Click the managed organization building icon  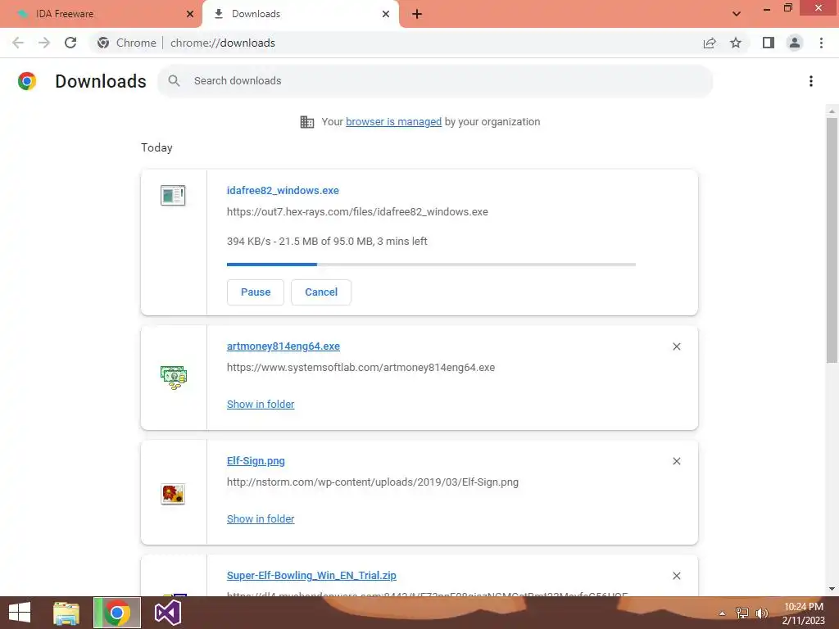pos(307,122)
